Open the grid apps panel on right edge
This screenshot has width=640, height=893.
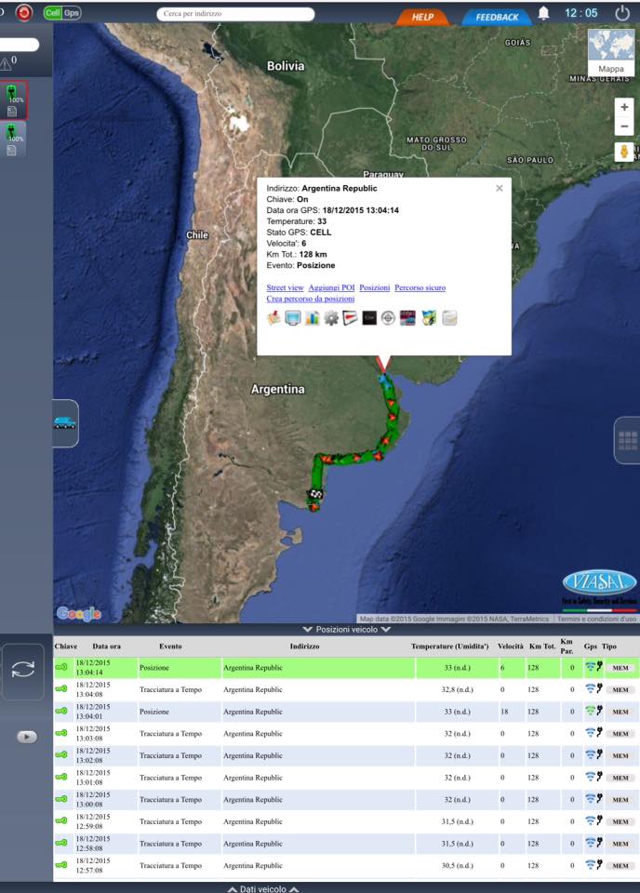coord(627,440)
